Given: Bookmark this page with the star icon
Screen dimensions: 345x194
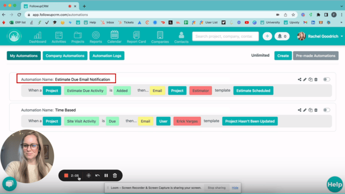Looking at the screenshot, I should pos(293,15).
